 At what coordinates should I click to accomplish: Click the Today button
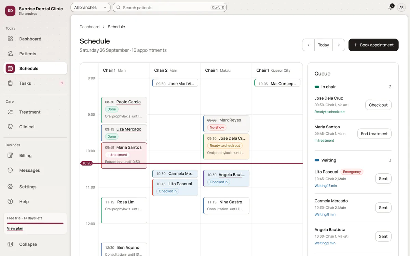[x=324, y=45]
